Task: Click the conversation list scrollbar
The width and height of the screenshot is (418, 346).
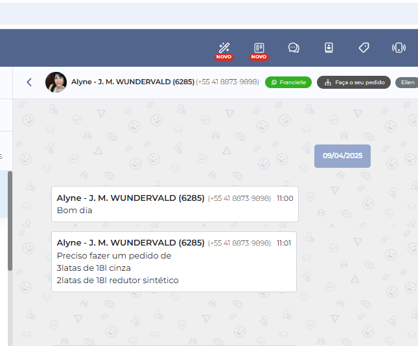Action: [10, 220]
